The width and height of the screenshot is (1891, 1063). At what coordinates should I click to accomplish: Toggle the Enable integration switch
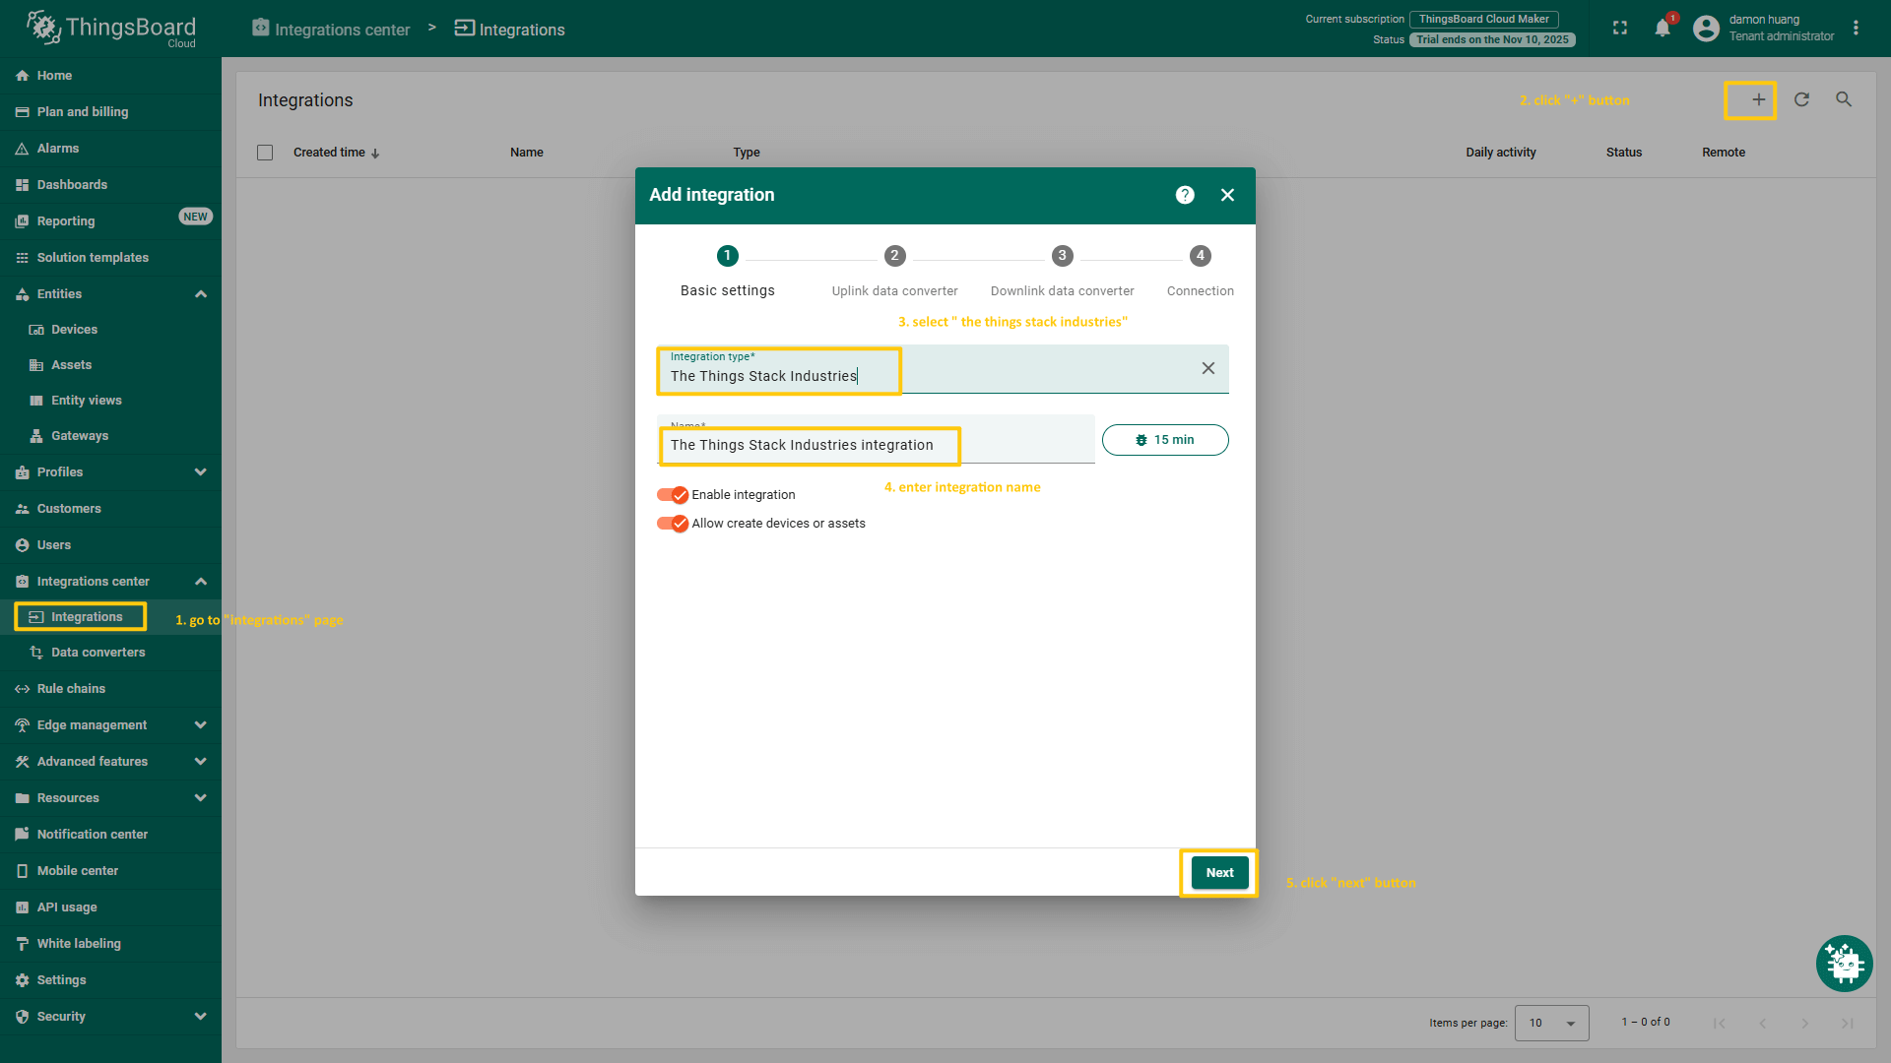pos(673,495)
